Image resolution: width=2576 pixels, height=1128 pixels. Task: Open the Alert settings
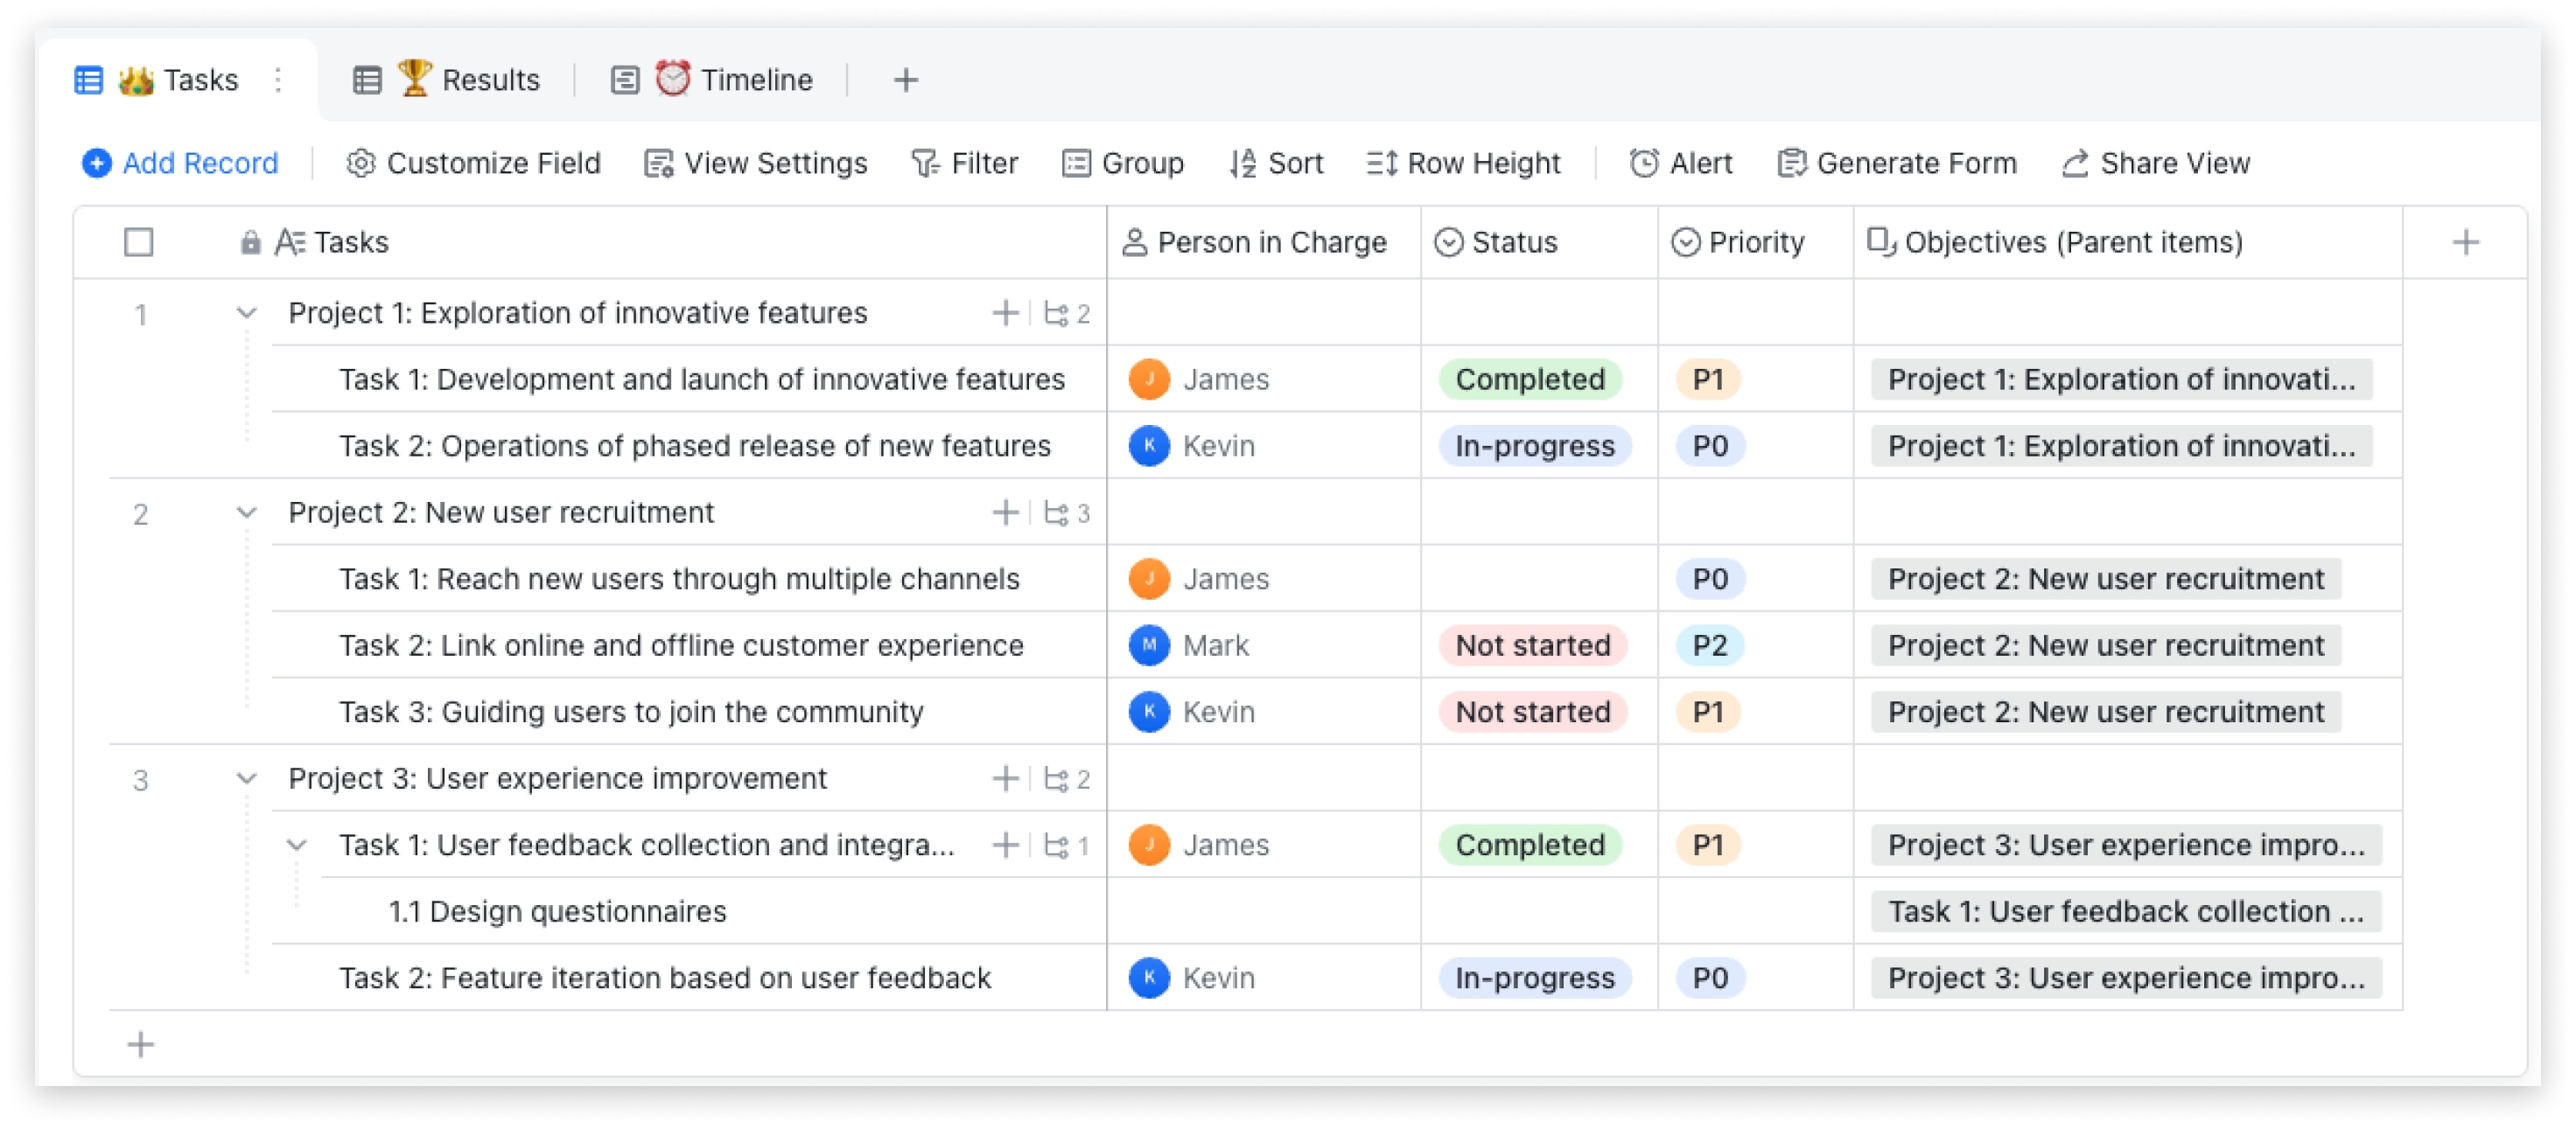(1683, 163)
